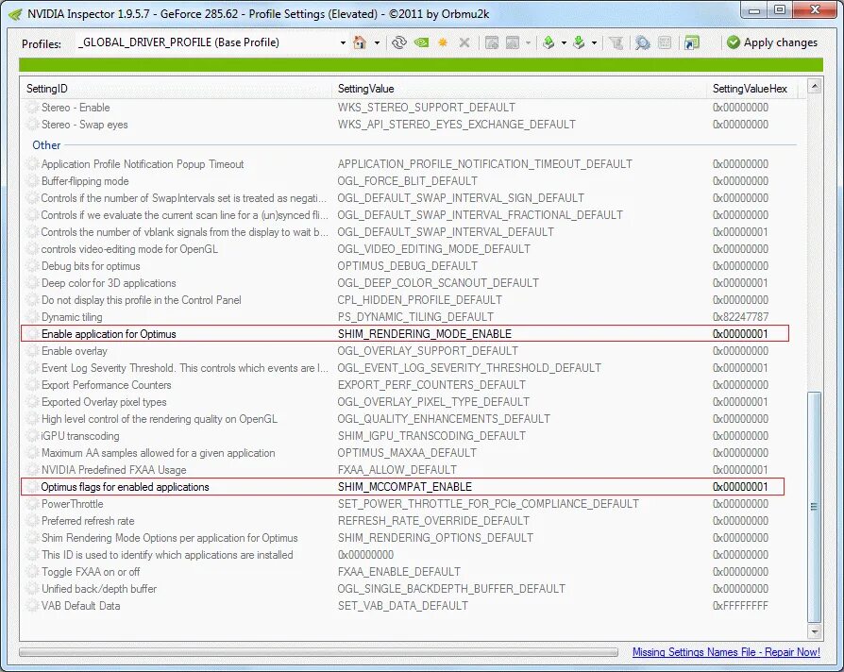
Task: Follow the Missing Settings Names File repair link
Action: tap(726, 652)
